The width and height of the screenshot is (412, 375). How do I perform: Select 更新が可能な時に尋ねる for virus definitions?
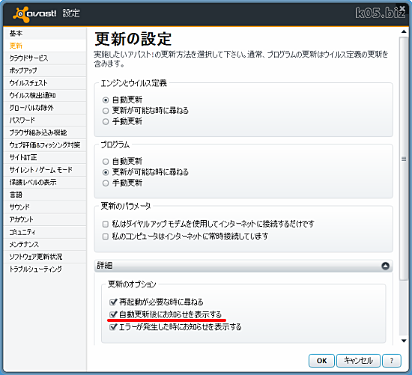tap(106, 111)
